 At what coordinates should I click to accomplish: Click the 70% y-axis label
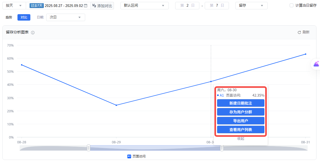click(x=10, y=45)
